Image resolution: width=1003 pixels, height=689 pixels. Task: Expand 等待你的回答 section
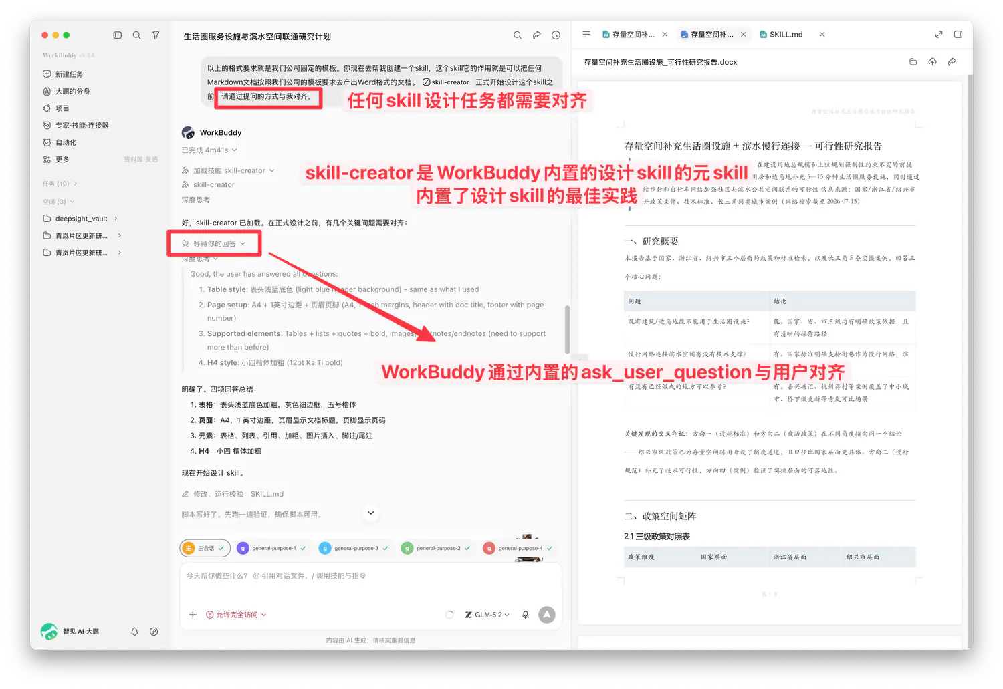click(x=214, y=243)
